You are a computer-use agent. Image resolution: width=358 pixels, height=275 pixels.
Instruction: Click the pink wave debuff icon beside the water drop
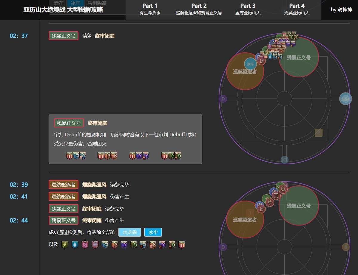(x=85, y=244)
